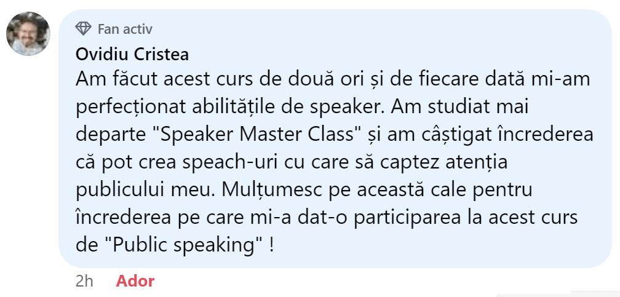Click the "Fan activ" badge label
This screenshot has height=297, width=620.
point(125,29)
